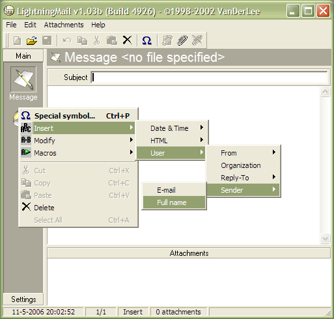Choose E-mail in the Sender submenu
The image size is (334, 319).
pyautogui.click(x=174, y=190)
